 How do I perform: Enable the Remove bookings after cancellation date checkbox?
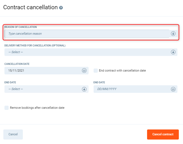(6, 108)
